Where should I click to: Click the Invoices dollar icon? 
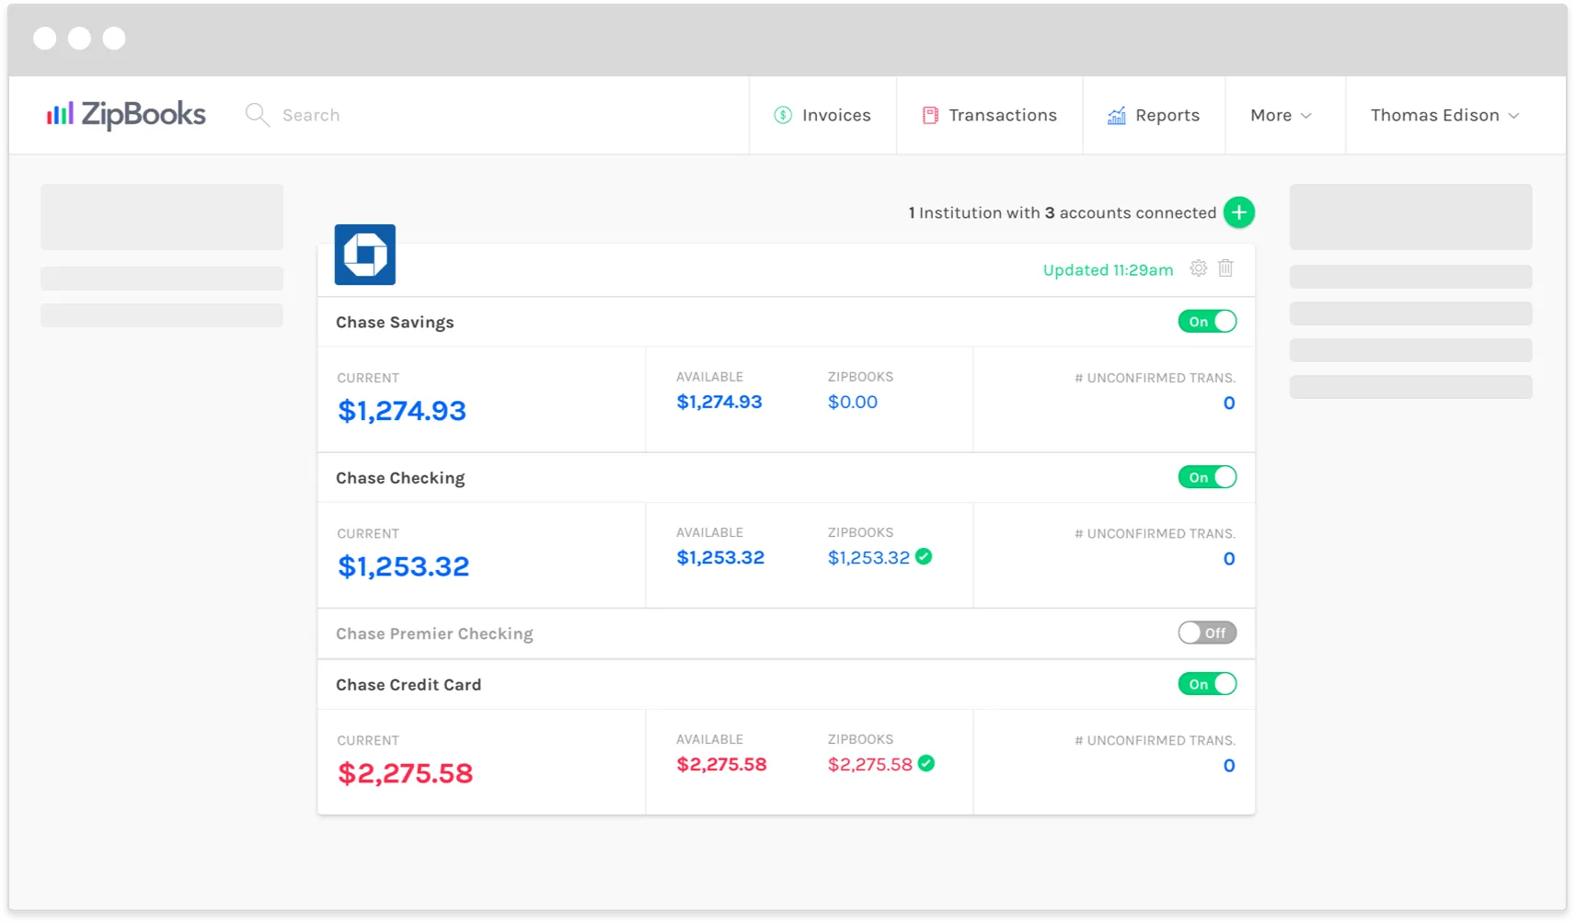click(783, 115)
